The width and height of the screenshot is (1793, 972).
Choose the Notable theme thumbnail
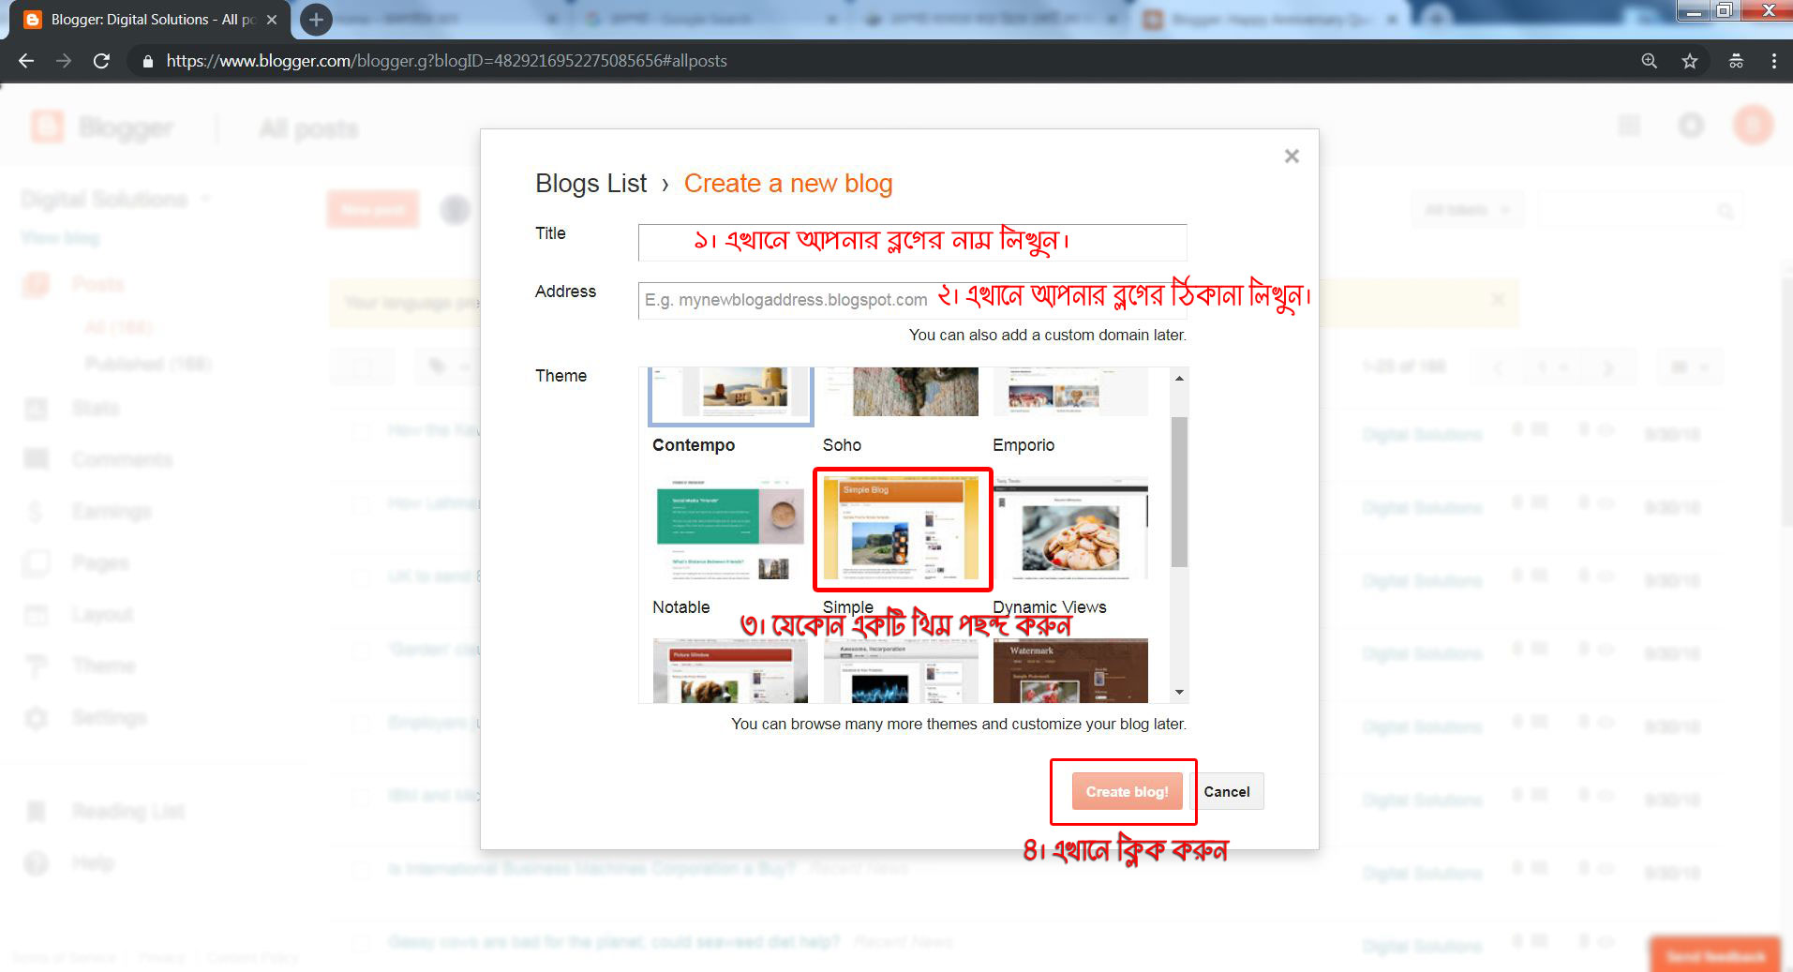point(729,530)
